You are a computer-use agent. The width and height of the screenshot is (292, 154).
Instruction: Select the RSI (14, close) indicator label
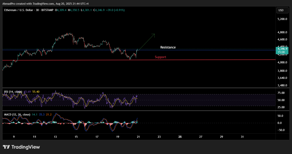click(13, 92)
